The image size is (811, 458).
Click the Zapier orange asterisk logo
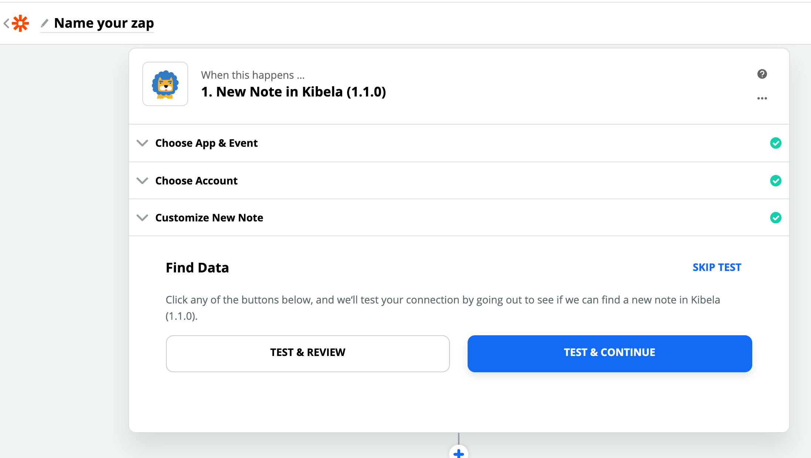[x=20, y=23]
